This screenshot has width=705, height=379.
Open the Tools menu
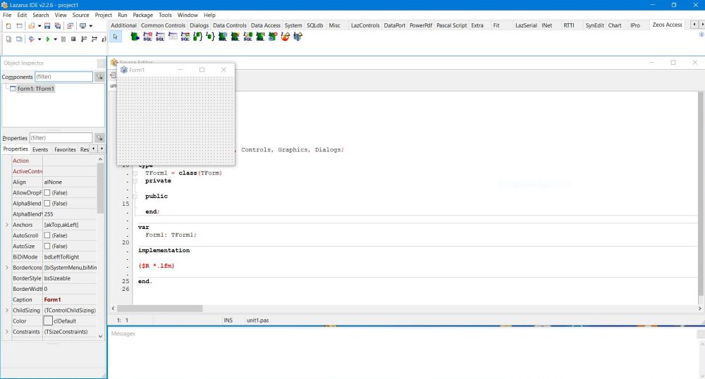(x=165, y=15)
